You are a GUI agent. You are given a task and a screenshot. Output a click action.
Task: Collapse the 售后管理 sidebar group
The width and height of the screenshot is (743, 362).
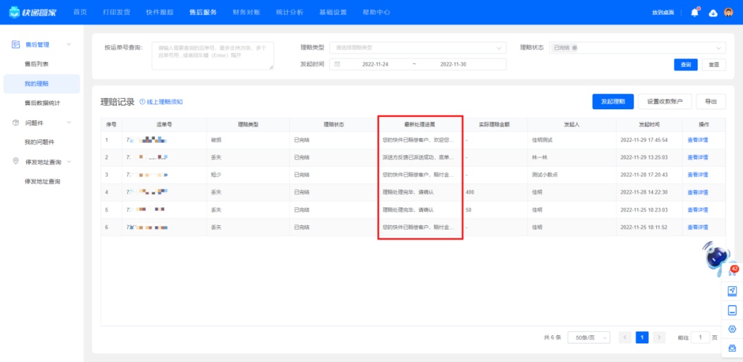coord(69,45)
